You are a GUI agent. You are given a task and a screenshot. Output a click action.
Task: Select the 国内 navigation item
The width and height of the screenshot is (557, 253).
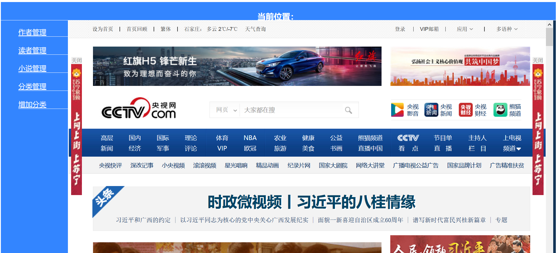point(135,138)
